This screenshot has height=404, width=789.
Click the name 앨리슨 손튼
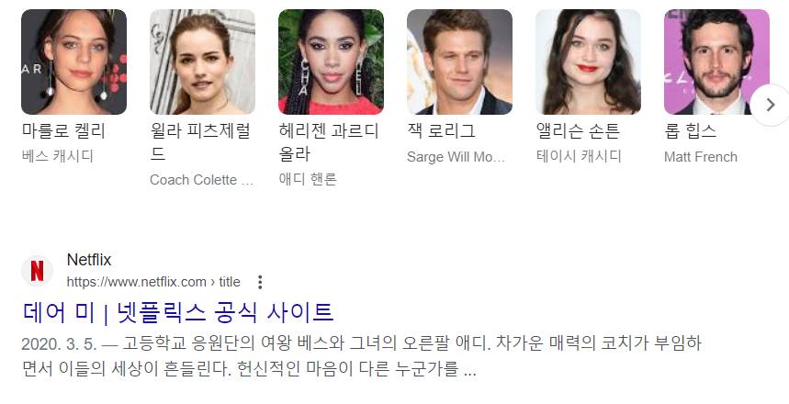tap(578, 130)
